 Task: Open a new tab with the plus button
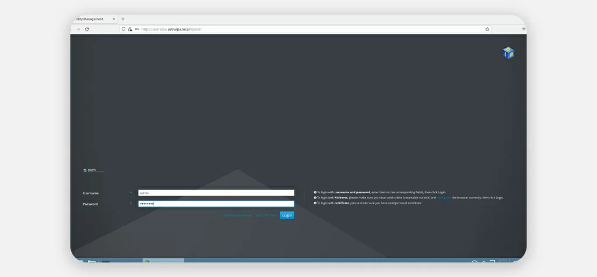[123, 19]
